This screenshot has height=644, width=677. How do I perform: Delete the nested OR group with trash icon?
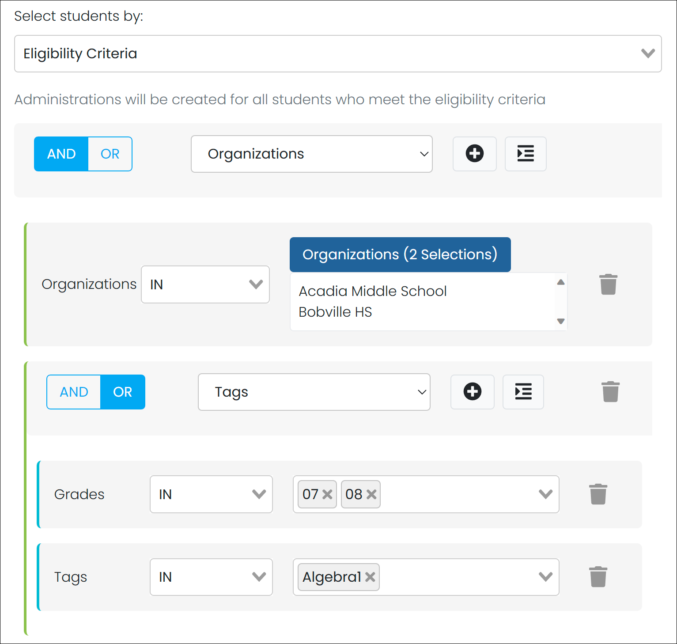pos(610,392)
